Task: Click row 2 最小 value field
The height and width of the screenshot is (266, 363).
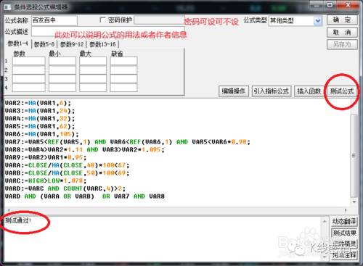Action: click(x=62, y=70)
